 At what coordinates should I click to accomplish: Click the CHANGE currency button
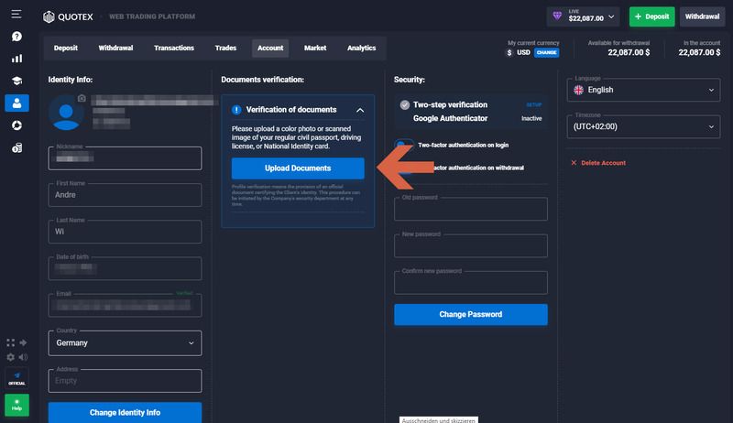[x=546, y=53]
